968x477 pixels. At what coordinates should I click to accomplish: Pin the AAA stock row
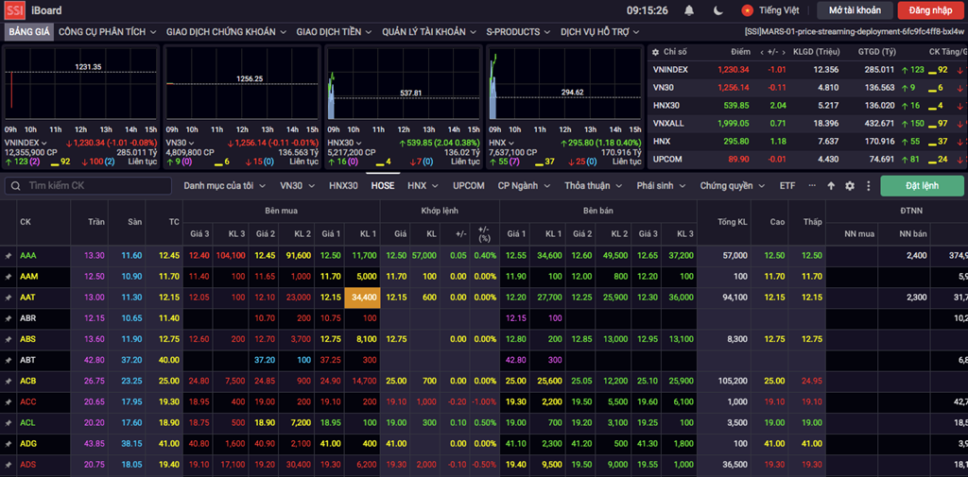point(8,255)
